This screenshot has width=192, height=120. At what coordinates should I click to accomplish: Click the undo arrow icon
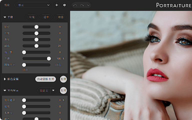click(x=75, y=5)
